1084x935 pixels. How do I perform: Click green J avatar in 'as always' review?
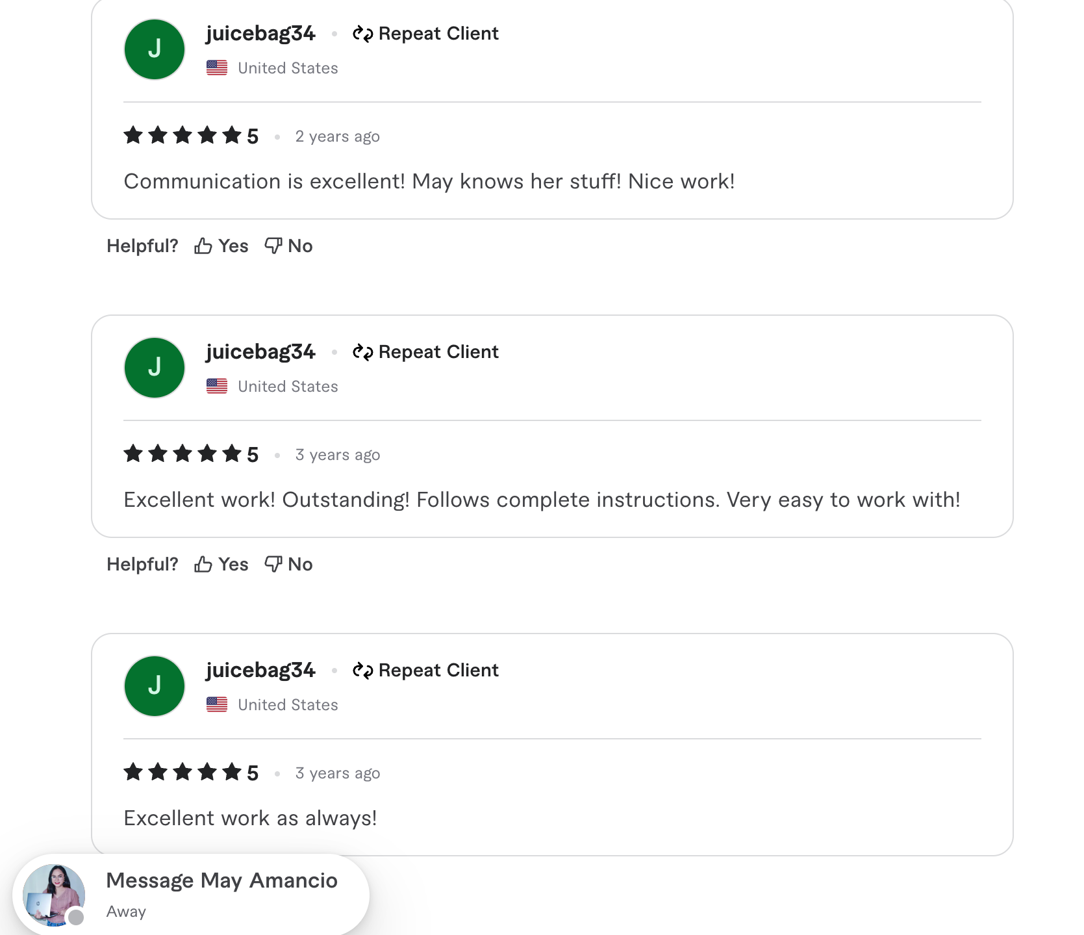click(155, 686)
